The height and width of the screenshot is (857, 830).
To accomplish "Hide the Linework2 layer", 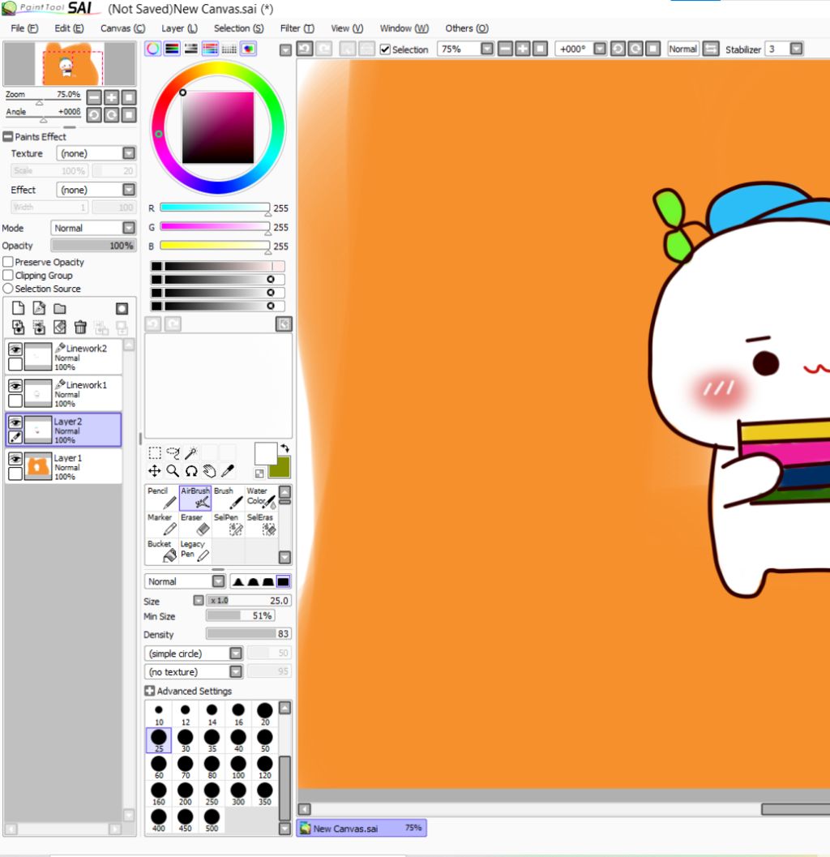I will (x=15, y=349).
